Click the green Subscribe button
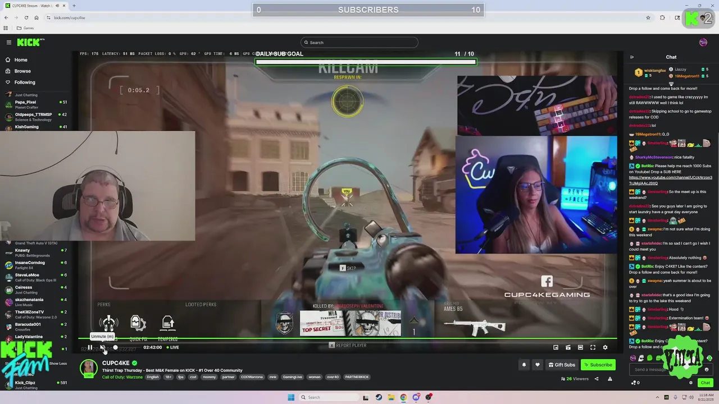Image resolution: width=719 pixels, height=404 pixels. (598, 365)
